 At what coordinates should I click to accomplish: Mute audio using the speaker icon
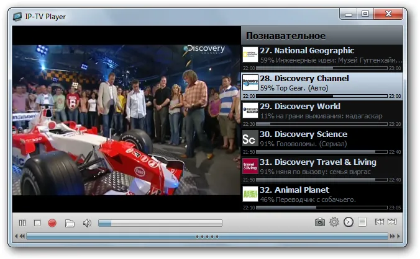pyautogui.click(x=87, y=223)
